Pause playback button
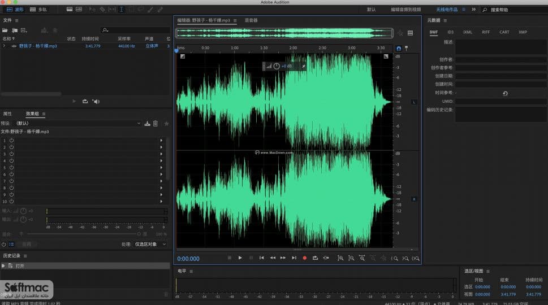548x305 pixels. pos(251,258)
